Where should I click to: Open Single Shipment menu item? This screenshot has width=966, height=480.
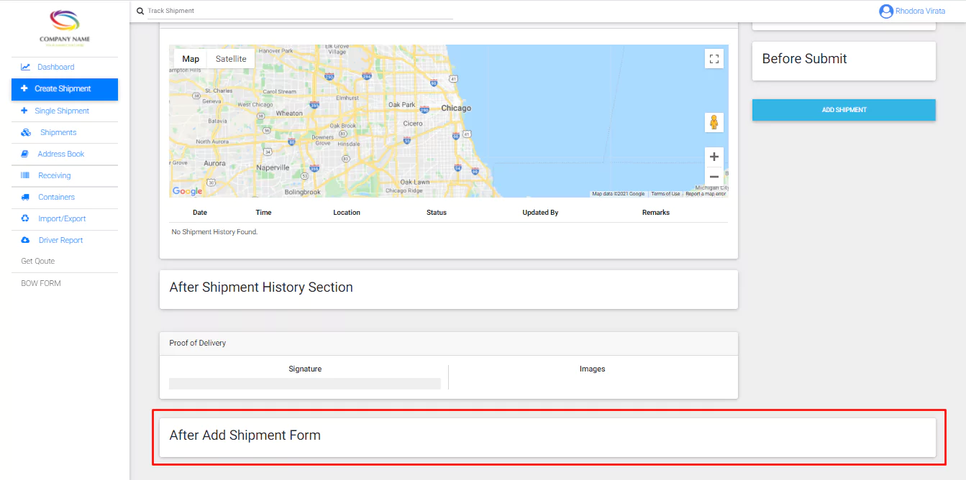pos(62,111)
